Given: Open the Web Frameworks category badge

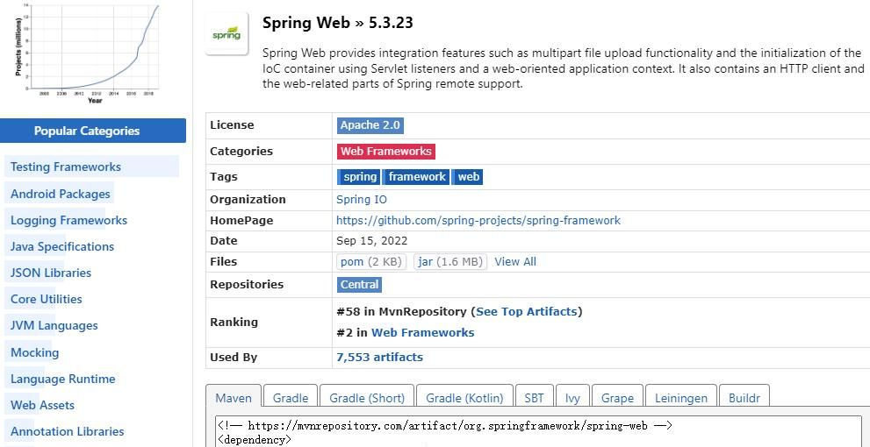Looking at the screenshot, I should pyautogui.click(x=385, y=152).
